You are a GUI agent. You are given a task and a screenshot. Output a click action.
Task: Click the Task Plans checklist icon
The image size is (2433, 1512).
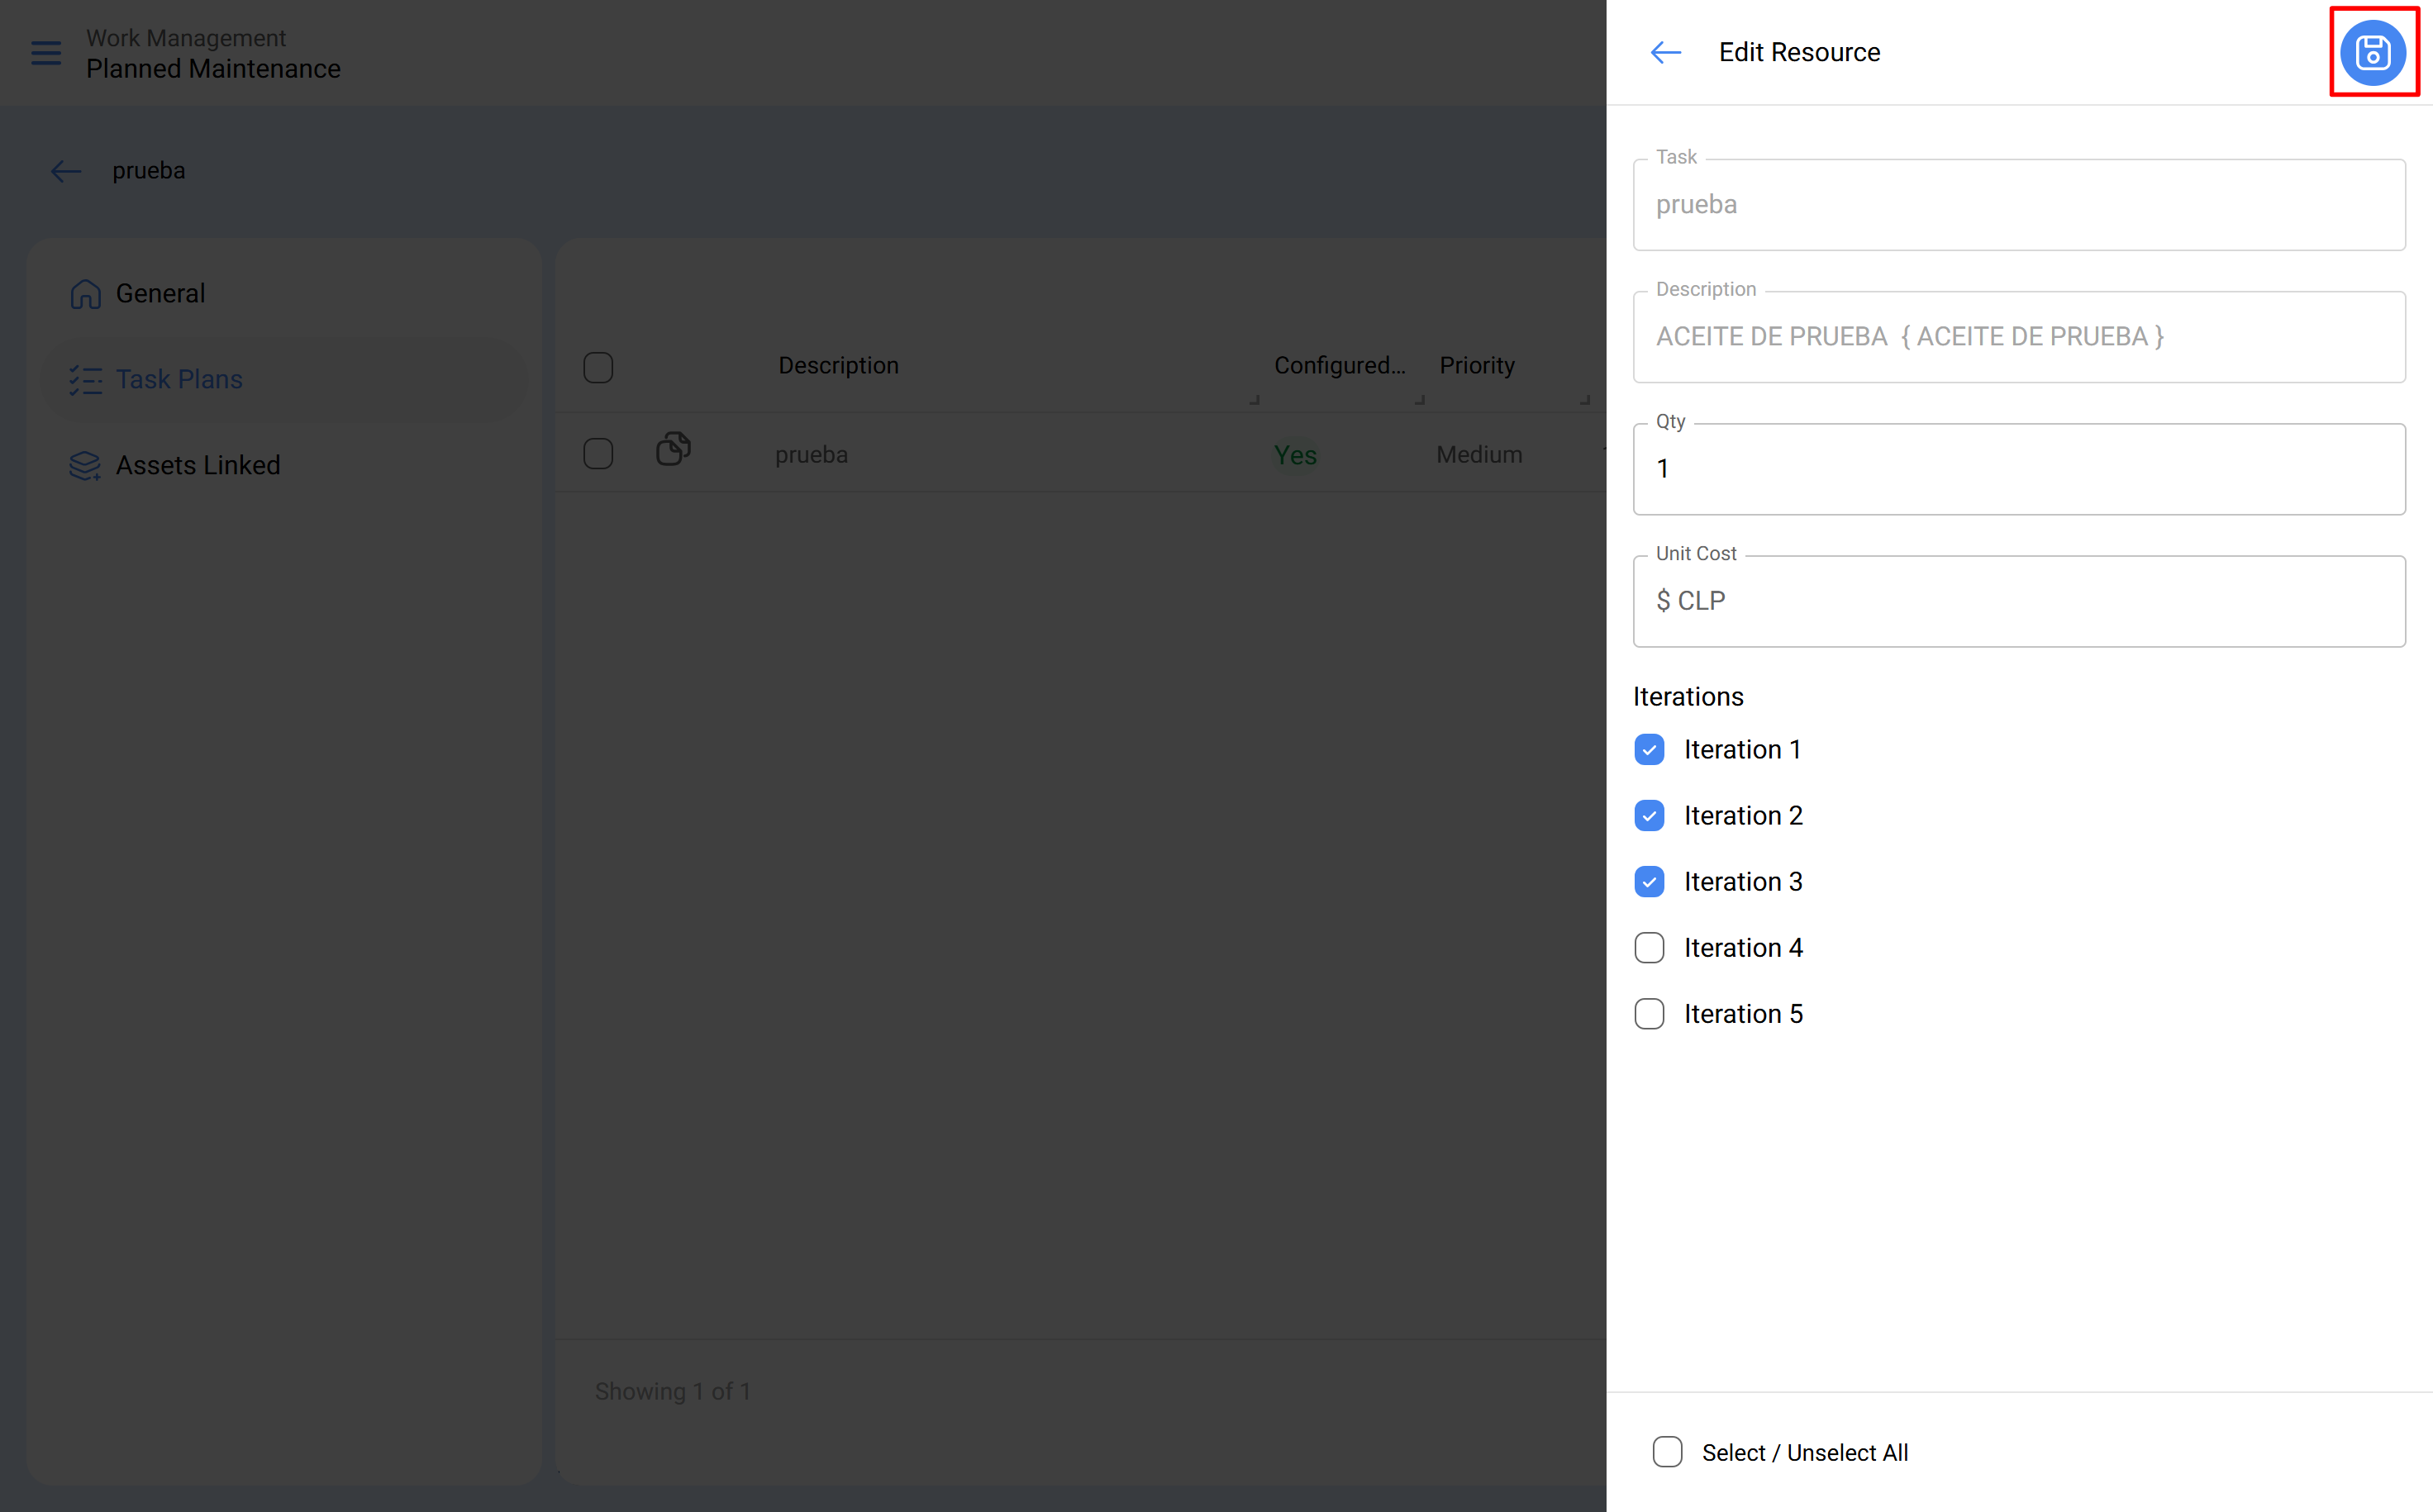(86, 379)
